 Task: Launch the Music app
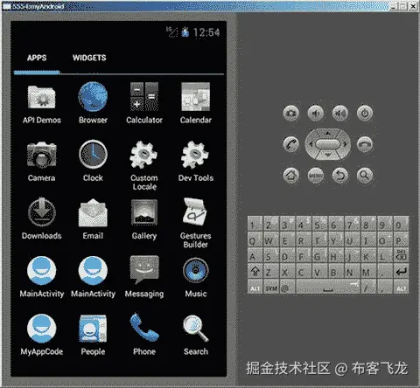click(x=196, y=278)
